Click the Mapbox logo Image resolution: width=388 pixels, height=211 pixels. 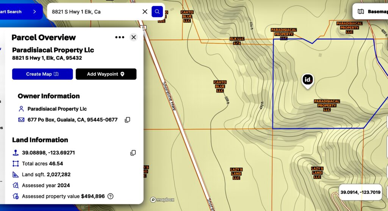tap(162, 200)
